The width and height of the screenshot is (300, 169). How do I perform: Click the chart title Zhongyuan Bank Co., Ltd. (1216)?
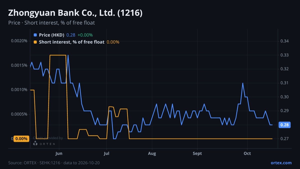(75, 13)
